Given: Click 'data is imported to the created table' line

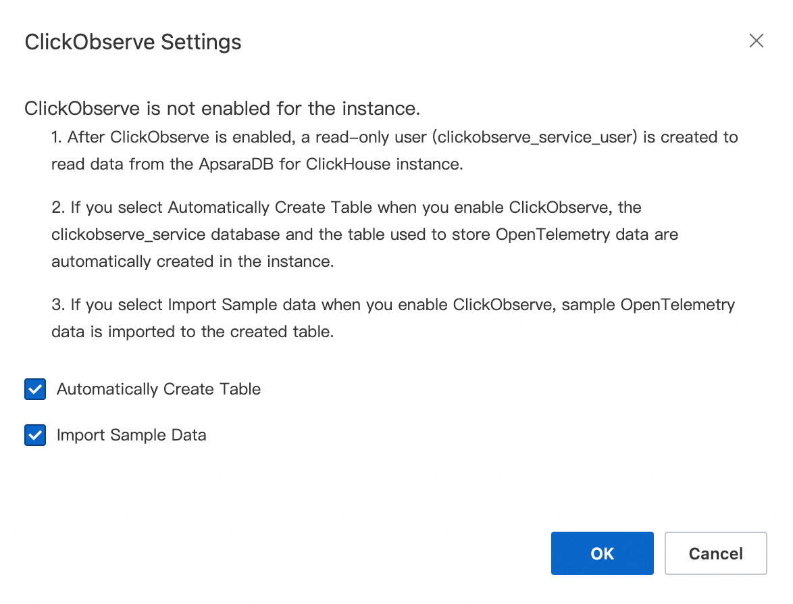Looking at the screenshot, I should pyautogui.click(x=193, y=332).
